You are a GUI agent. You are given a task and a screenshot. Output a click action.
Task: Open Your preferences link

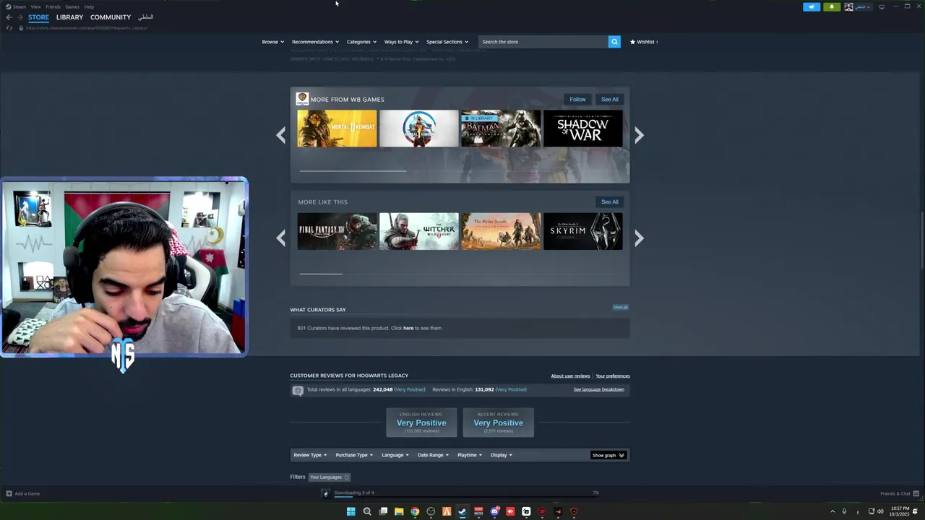point(613,376)
